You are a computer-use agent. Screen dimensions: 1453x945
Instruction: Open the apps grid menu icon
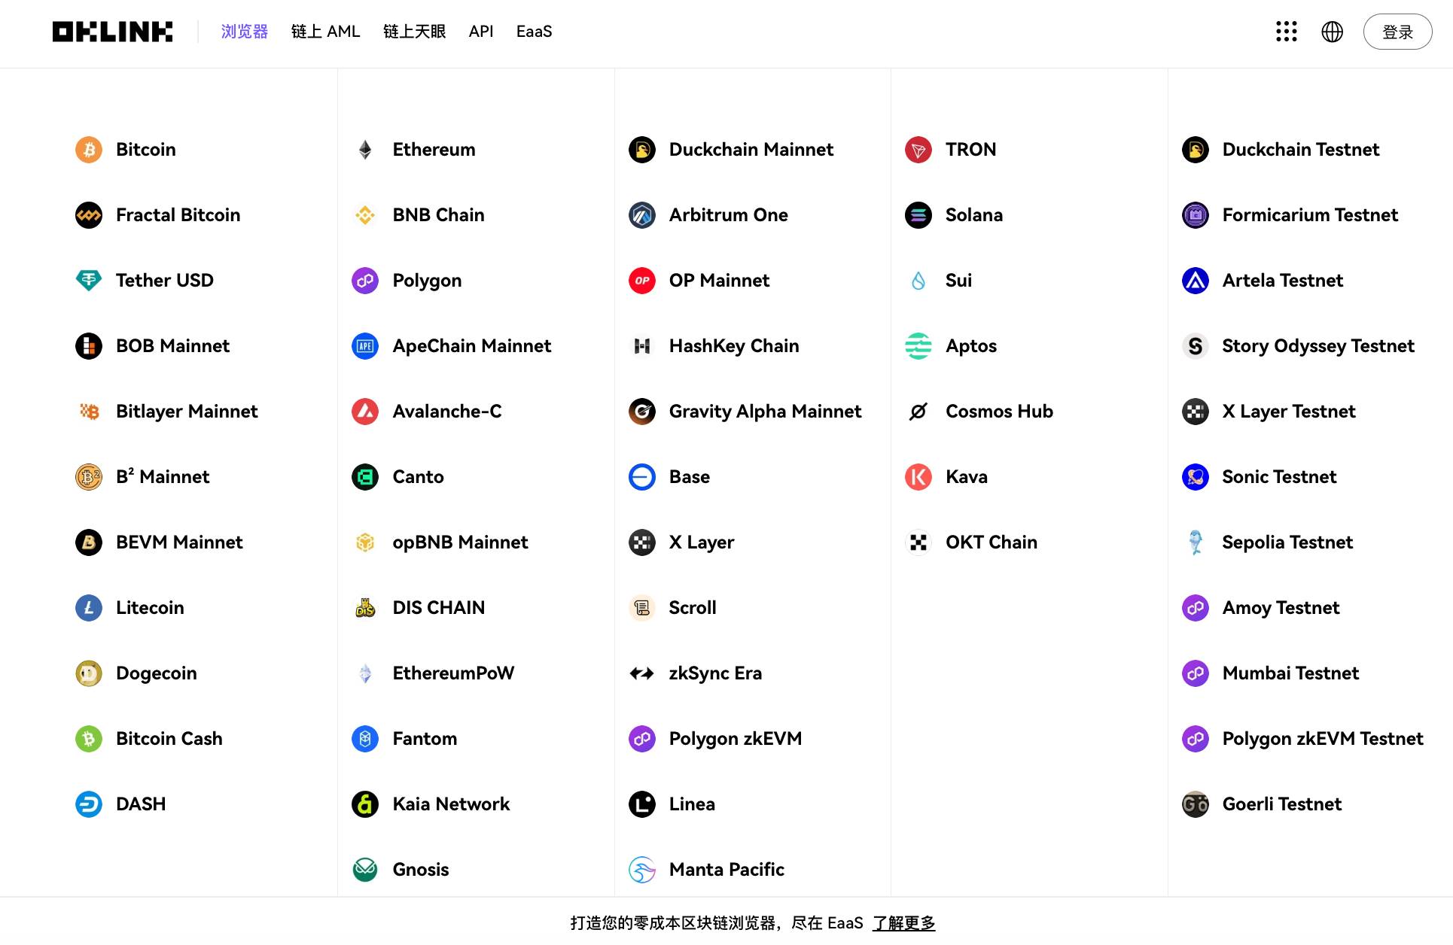pyautogui.click(x=1287, y=32)
